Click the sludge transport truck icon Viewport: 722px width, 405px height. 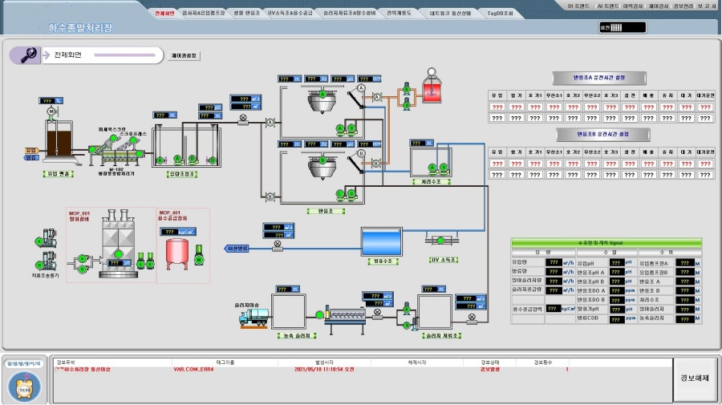[254, 318]
